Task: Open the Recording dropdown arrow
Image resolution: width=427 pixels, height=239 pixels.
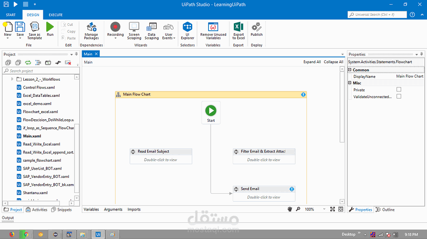Action: coord(116,38)
